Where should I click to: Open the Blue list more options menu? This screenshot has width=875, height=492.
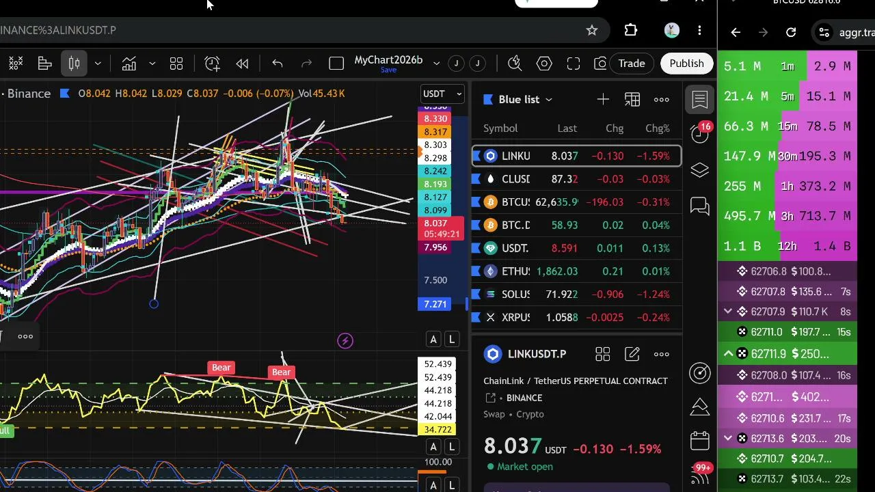[662, 100]
